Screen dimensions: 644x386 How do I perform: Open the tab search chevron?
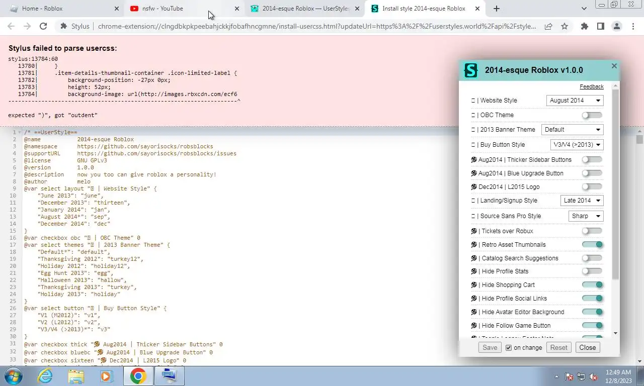coord(584,9)
